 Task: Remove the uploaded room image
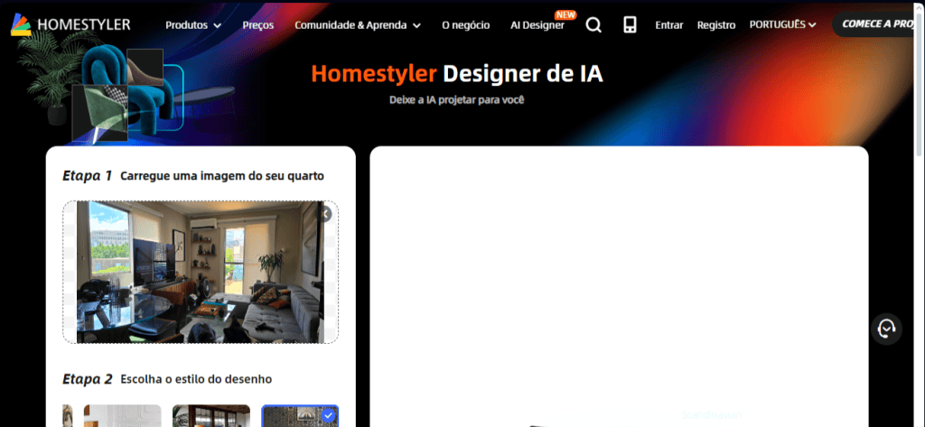(325, 214)
